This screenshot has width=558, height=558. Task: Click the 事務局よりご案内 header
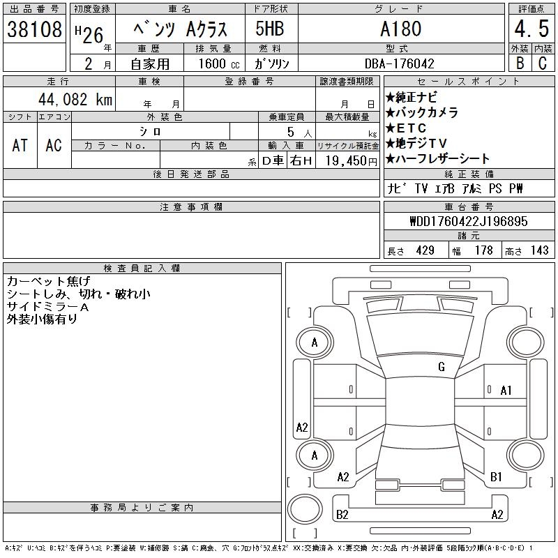142,508
